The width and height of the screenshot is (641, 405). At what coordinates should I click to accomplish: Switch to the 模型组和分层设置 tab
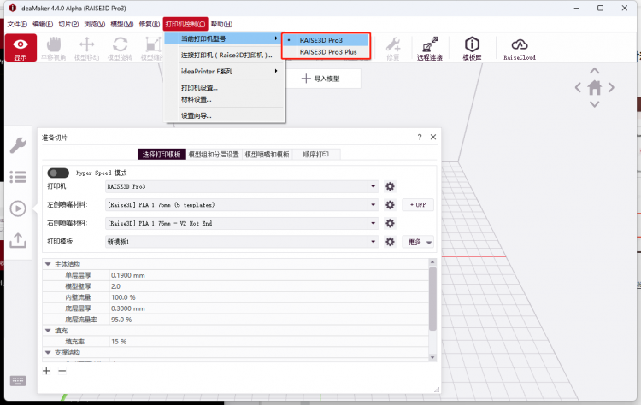click(214, 155)
